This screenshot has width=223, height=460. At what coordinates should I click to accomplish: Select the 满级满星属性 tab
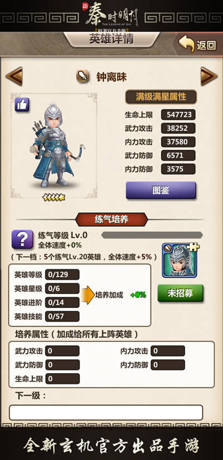[x=161, y=97]
